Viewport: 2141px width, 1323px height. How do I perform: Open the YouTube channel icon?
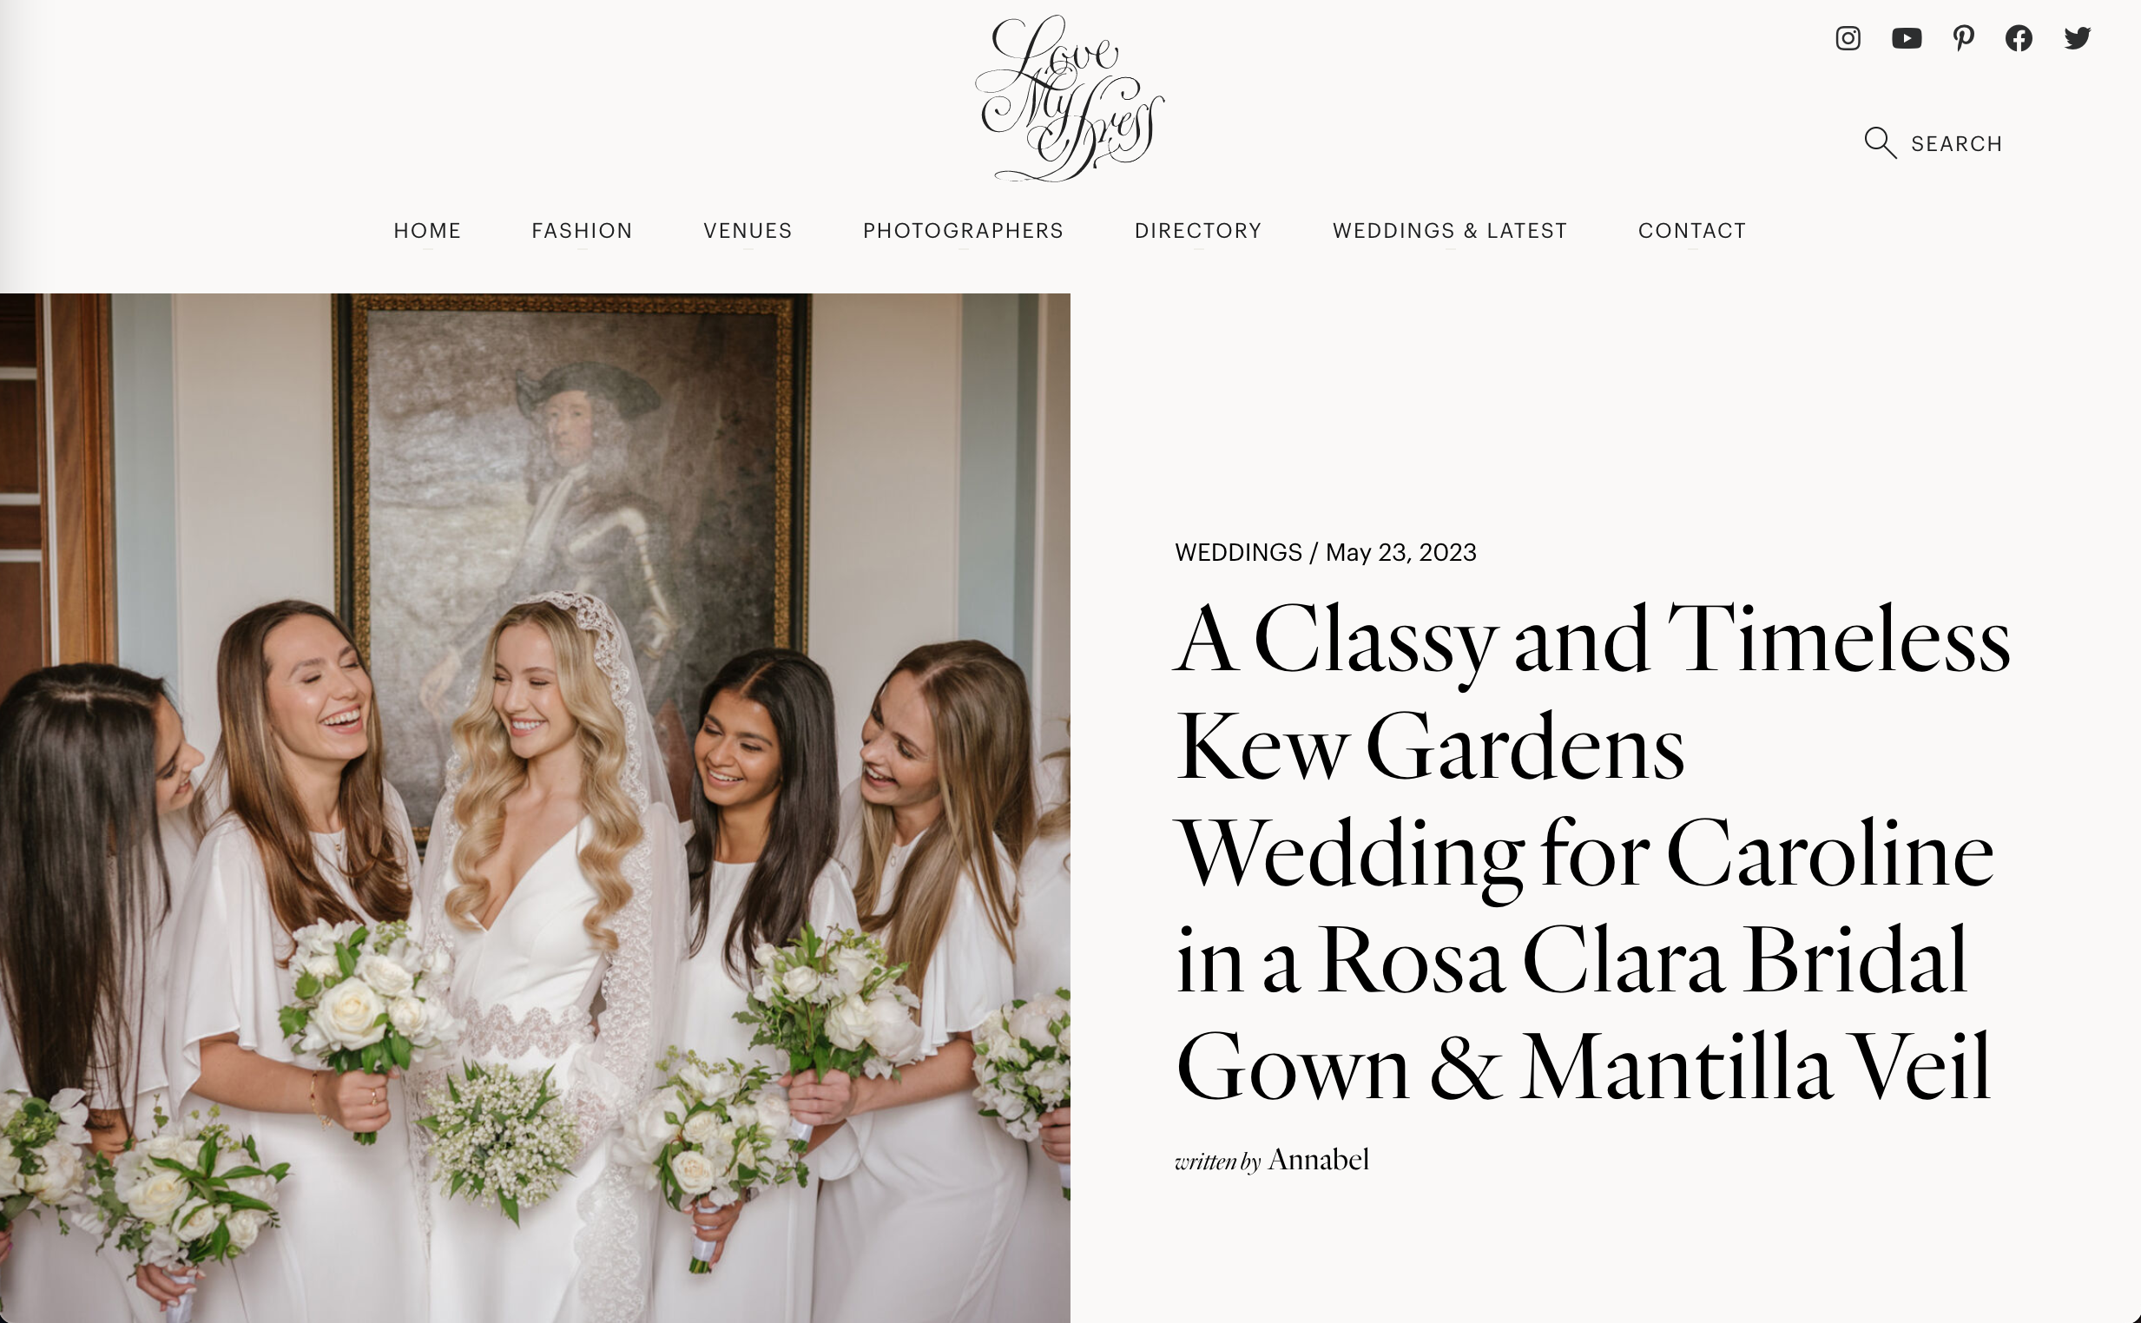(x=1906, y=38)
